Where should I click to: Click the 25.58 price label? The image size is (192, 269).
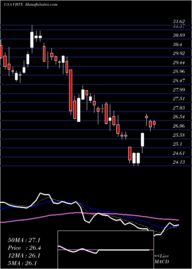179,135
